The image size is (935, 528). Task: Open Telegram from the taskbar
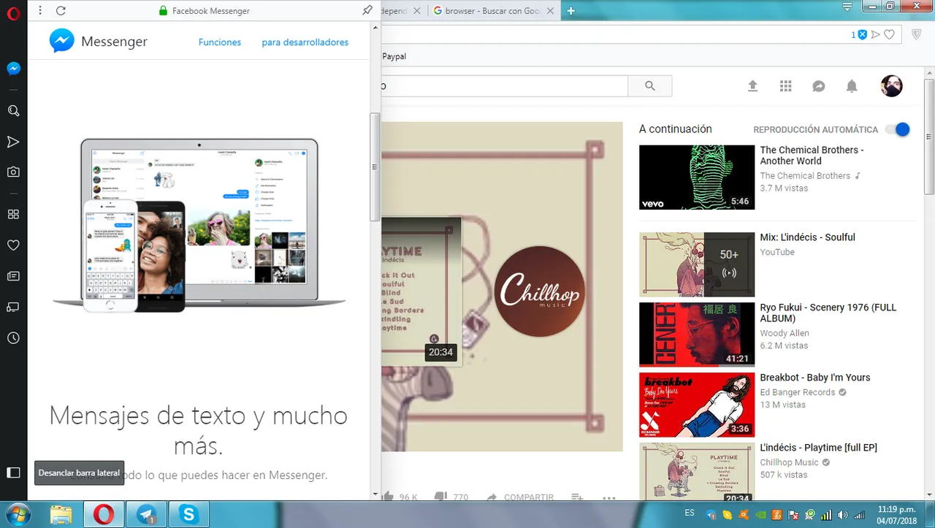coord(146,514)
